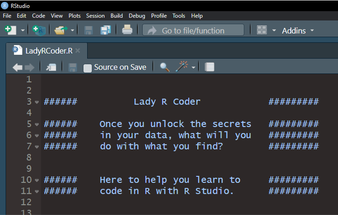Open the Tools menu

(179, 16)
